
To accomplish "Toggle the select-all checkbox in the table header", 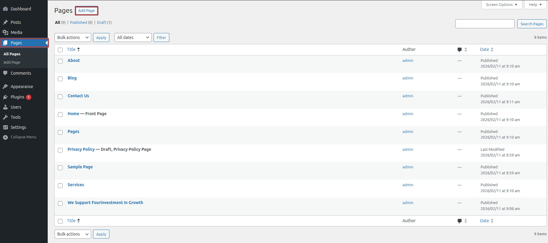I will (x=60, y=50).
